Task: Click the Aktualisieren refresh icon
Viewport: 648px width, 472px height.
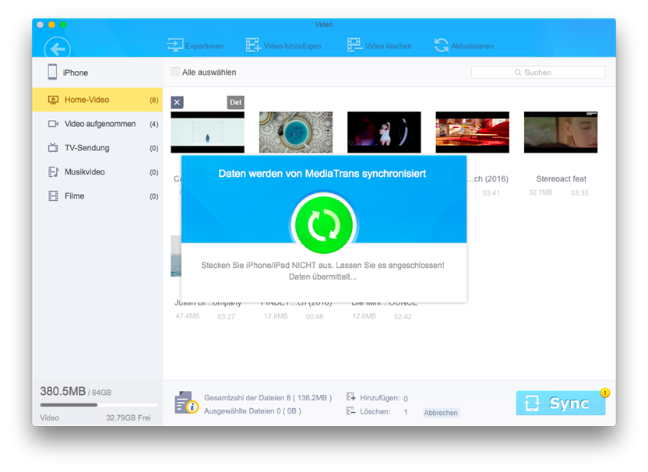Action: (442, 45)
